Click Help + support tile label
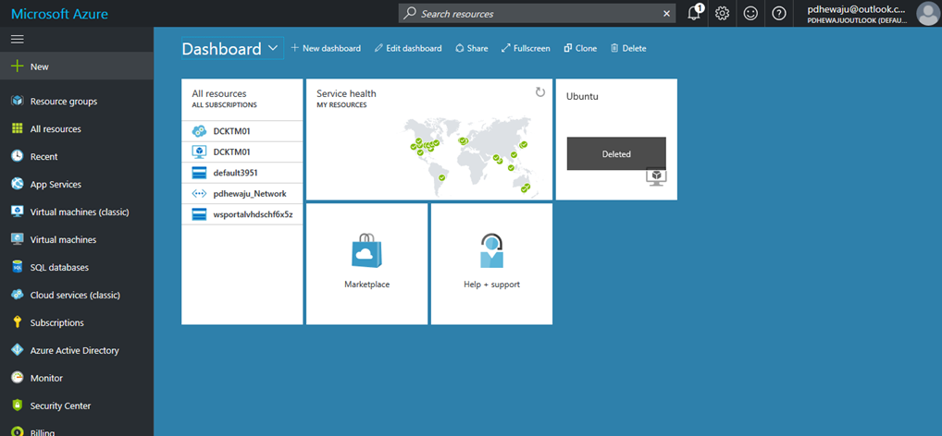The image size is (942, 436). 492,285
